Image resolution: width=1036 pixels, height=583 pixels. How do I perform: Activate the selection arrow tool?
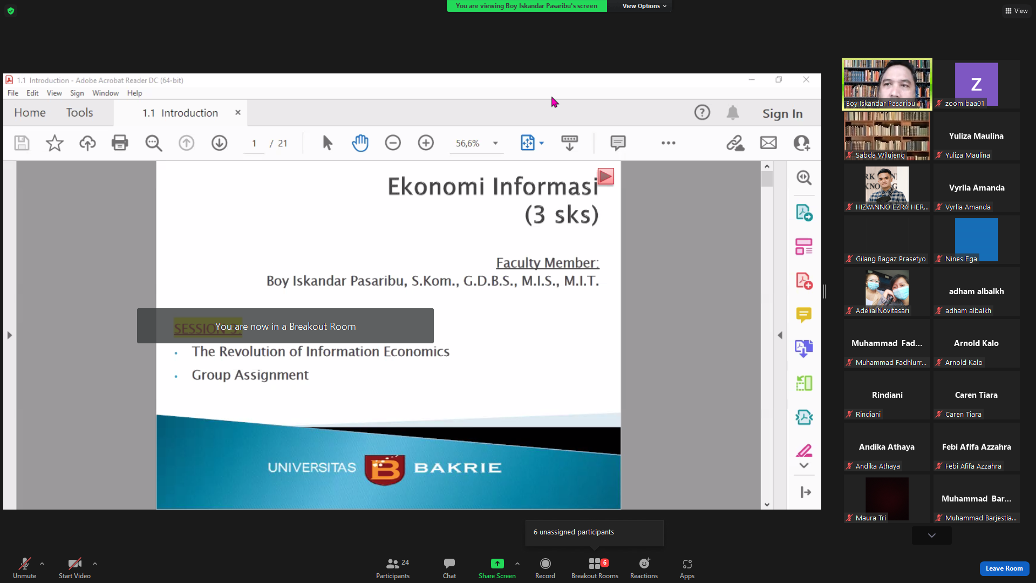327,143
